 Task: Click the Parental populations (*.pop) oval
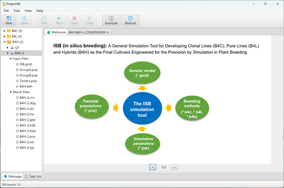(x=92, y=107)
